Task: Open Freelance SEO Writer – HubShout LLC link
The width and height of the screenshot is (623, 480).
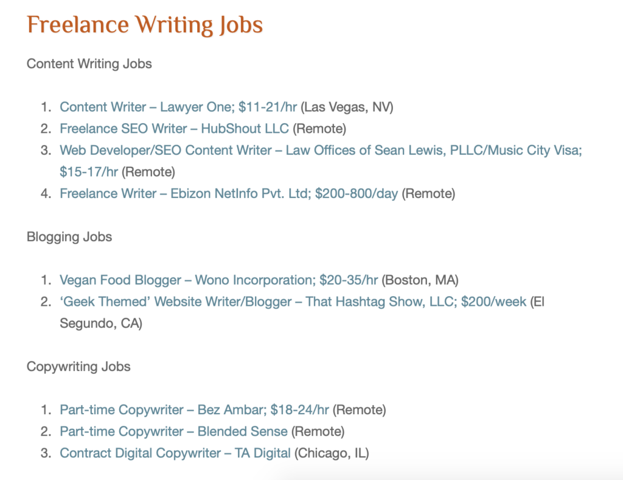Action: tap(174, 129)
